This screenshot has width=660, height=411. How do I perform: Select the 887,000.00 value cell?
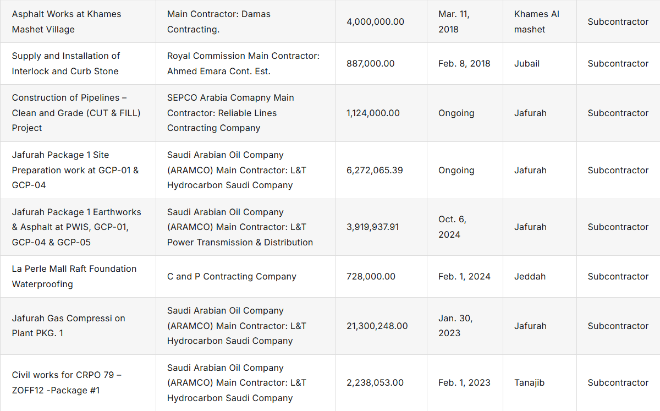tap(370, 64)
